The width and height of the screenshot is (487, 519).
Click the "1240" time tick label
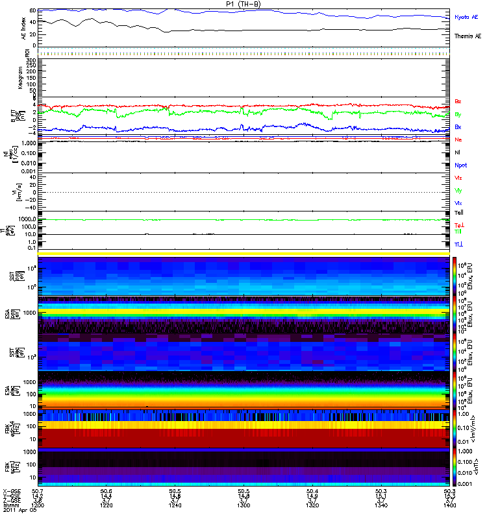tap(175, 505)
